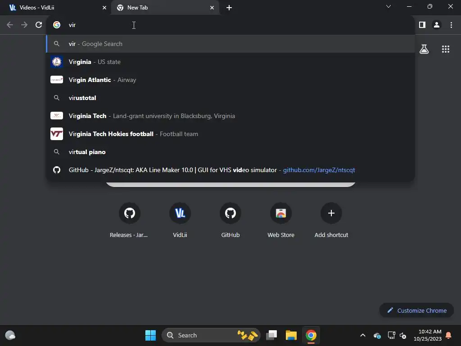The height and width of the screenshot is (346, 461).
Task: Open the Windows Start menu
Action: point(150,335)
